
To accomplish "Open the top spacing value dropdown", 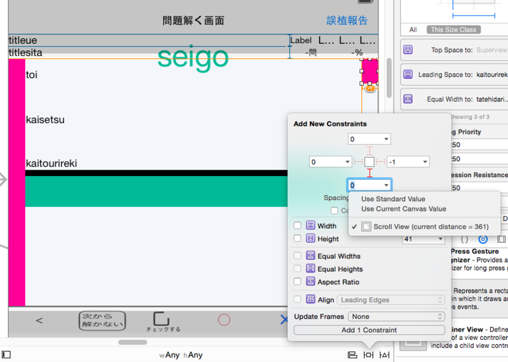I will coord(386,139).
